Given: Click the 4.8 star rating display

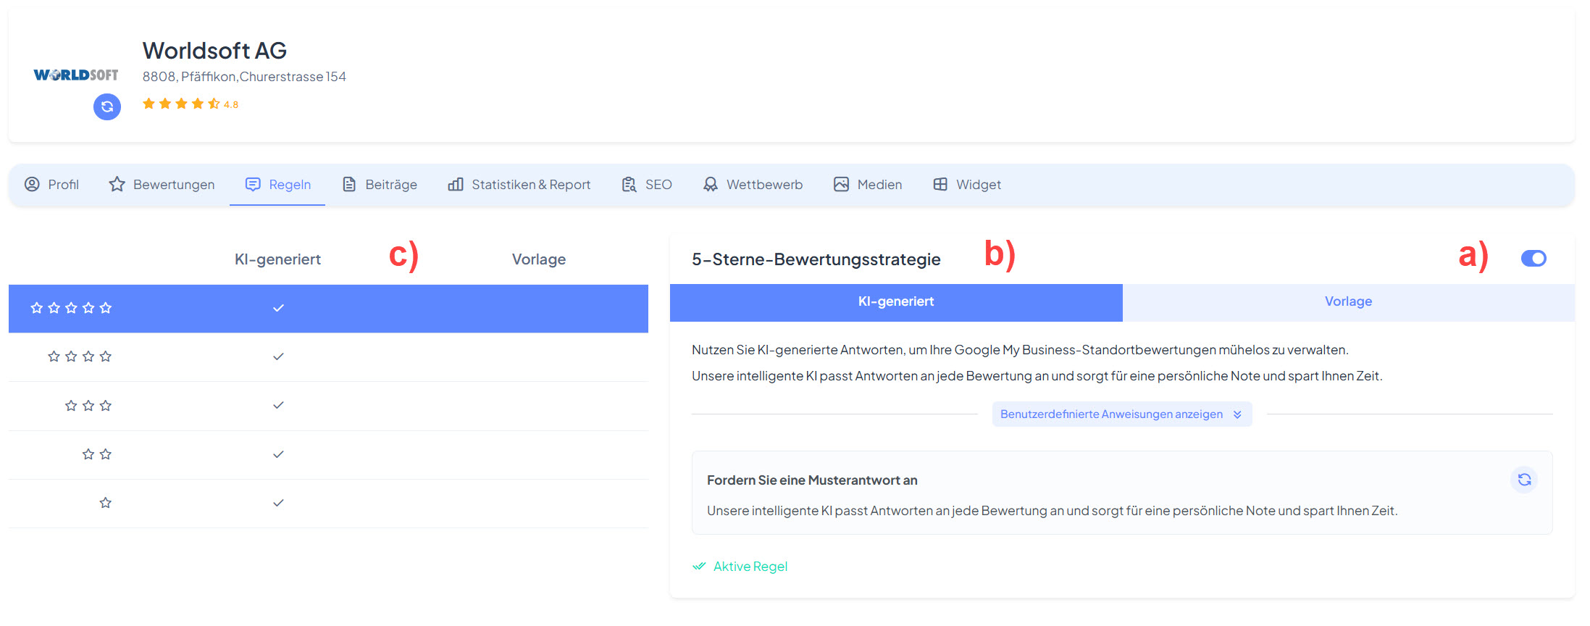Looking at the screenshot, I should [190, 104].
